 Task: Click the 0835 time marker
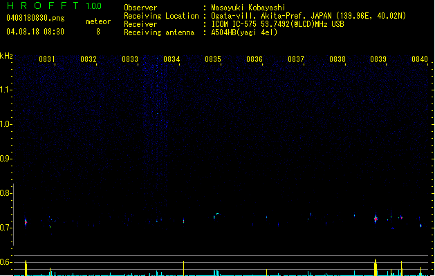(x=213, y=59)
